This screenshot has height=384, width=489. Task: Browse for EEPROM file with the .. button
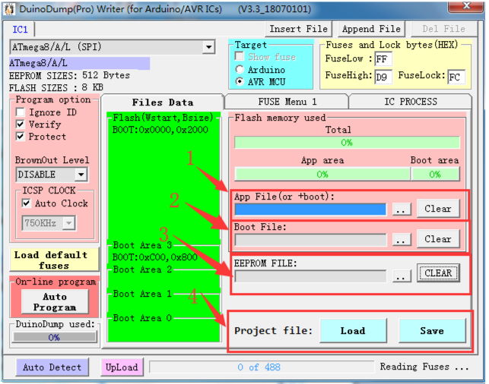(x=401, y=276)
